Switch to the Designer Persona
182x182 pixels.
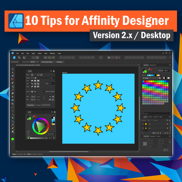14,57
